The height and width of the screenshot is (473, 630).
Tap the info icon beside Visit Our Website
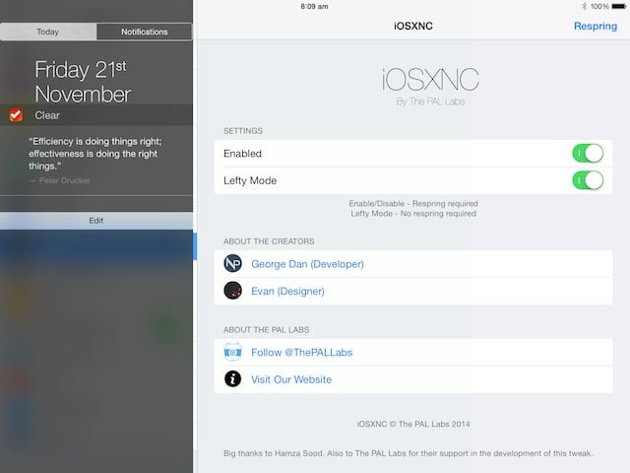(232, 378)
